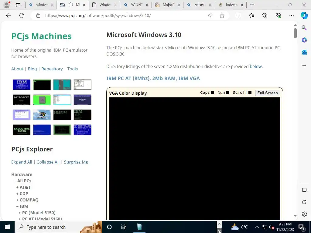
Task: Follow the 'below' directory listings link
Action: (256, 66)
